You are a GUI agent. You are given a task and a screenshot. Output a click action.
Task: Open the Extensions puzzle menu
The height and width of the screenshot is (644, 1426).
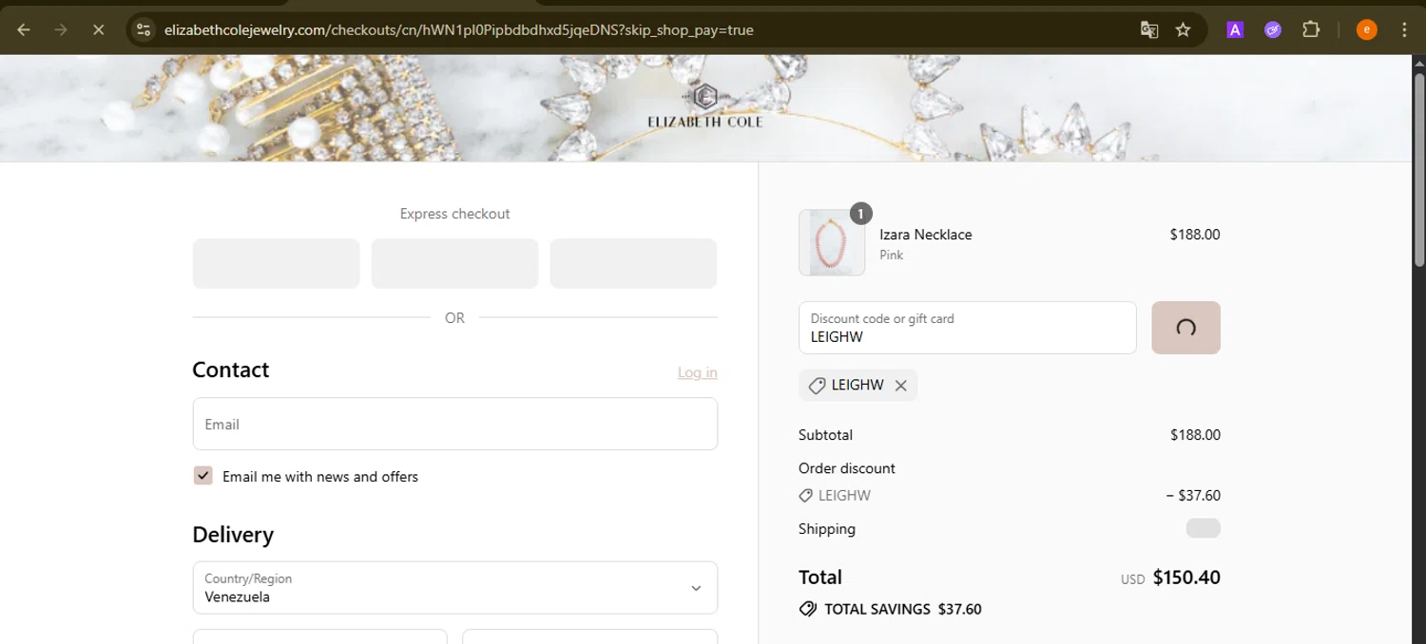[x=1311, y=29]
